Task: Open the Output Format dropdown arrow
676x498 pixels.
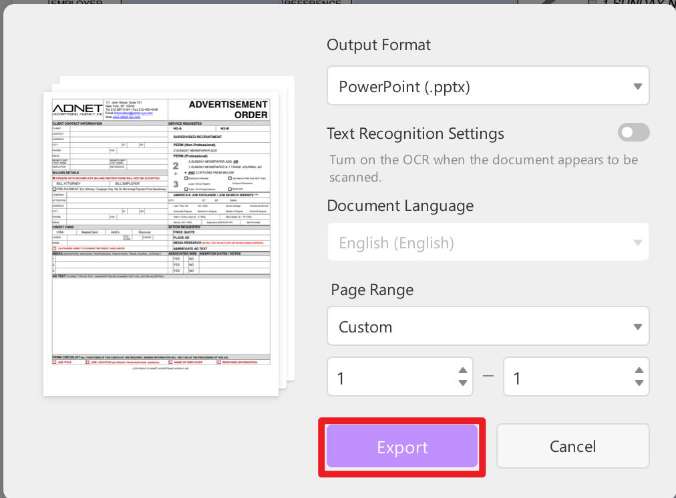Action: pos(637,85)
